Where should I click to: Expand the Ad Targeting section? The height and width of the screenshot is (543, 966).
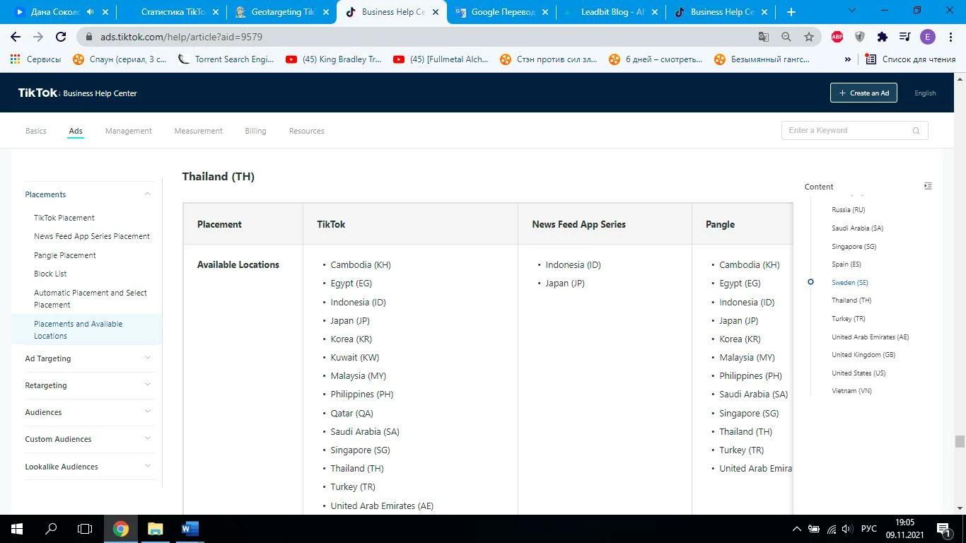[147, 358]
